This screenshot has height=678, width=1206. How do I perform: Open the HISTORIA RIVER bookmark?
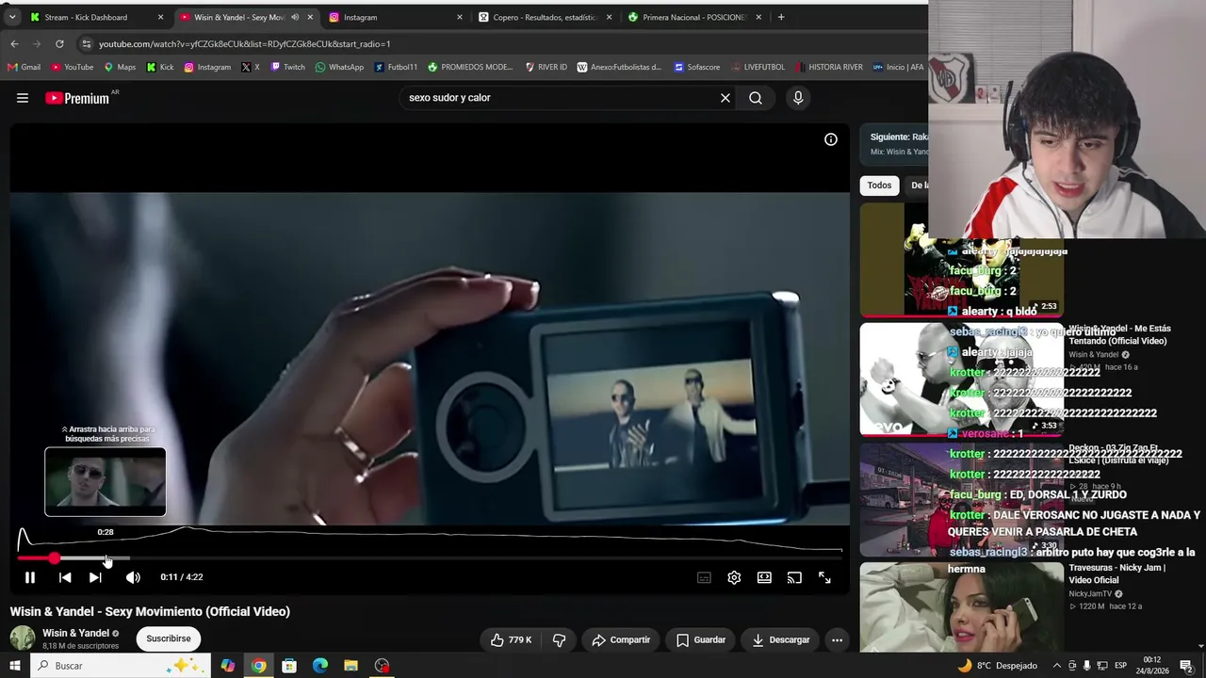[x=829, y=67]
